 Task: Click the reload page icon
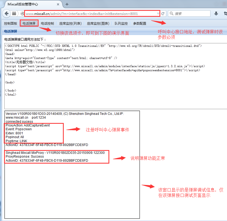163,14
